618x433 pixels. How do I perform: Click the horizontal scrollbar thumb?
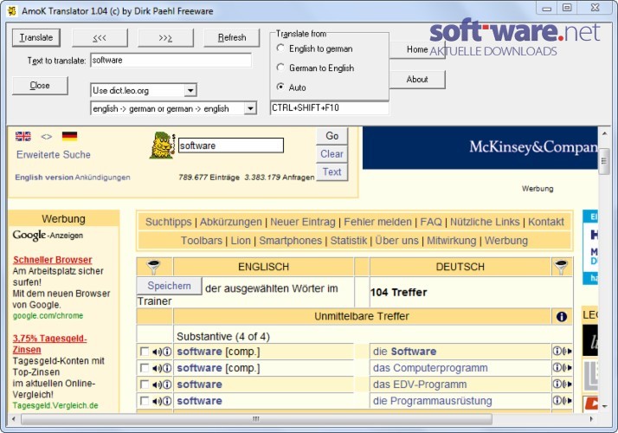tap(256, 419)
